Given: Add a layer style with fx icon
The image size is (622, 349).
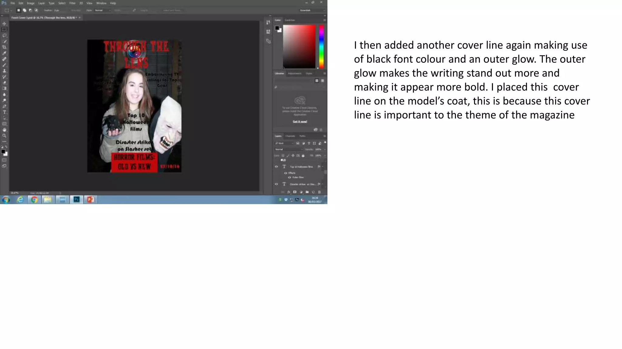Looking at the screenshot, I should (289, 192).
